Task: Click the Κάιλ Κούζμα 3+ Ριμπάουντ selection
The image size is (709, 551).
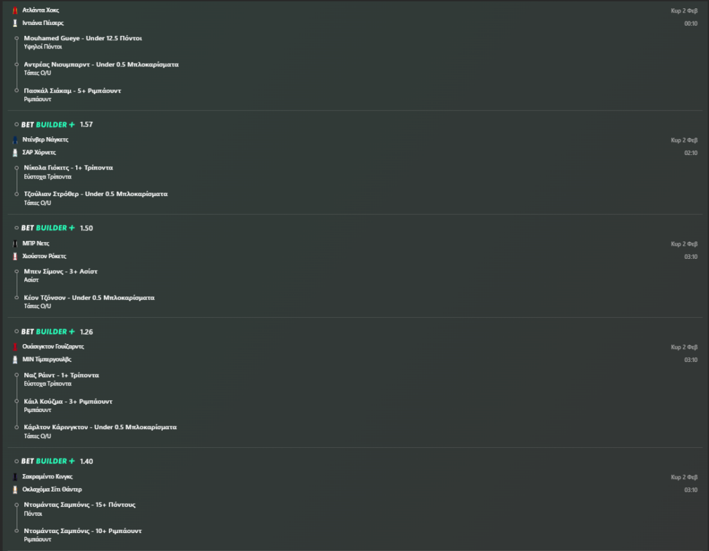Action: click(68, 401)
